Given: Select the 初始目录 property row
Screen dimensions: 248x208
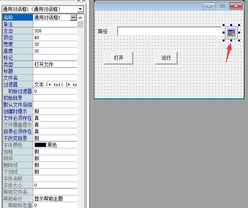Looking at the screenshot, I should click(x=17, y=98).
